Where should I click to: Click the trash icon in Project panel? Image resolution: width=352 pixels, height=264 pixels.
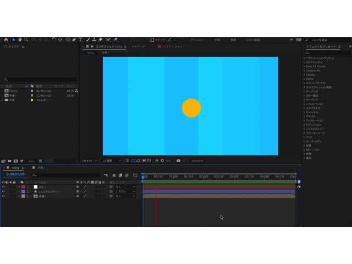(40, 161)
